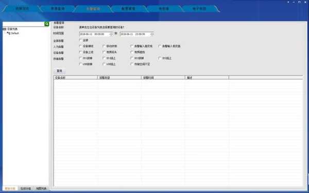Click the end time spinner arrows
The width and height of the screenshot is (309, 193).
point(152,34)
